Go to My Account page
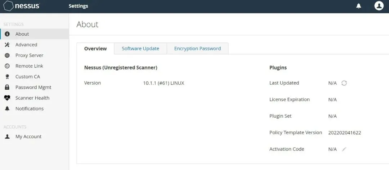 [x=35, y=137]
